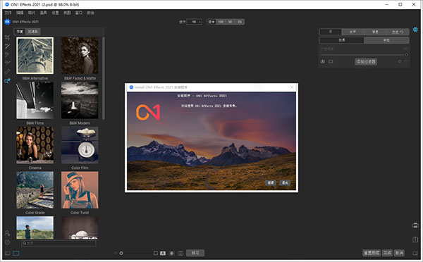Click the circular reset-all icon in right panel

(400, 61)
